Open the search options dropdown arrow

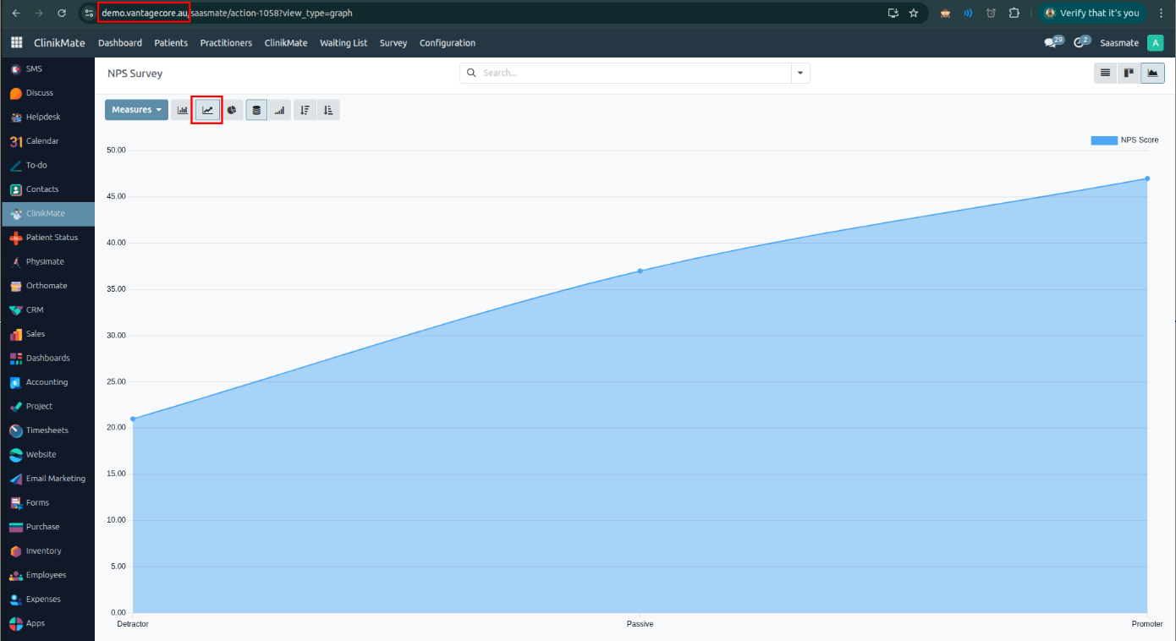(x=800, y=74)
